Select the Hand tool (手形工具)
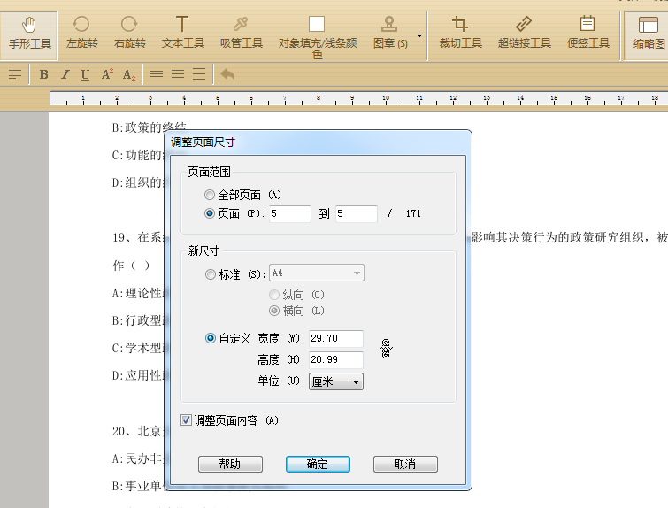668x508 pixels. click(29, 35)
